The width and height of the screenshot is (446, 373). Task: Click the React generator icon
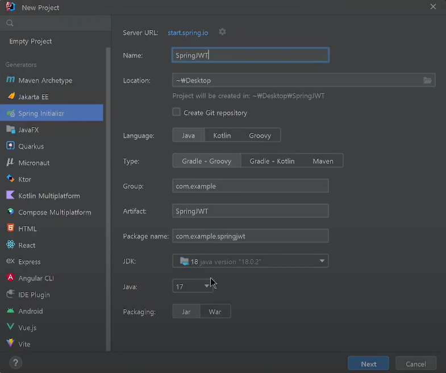[11, 244]
